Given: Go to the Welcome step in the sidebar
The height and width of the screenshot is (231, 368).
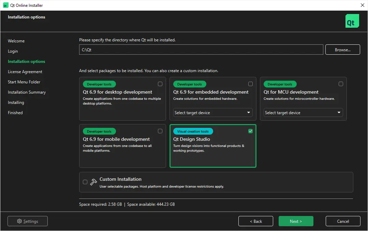Looking at the screenshot, I should coord(16,41).
